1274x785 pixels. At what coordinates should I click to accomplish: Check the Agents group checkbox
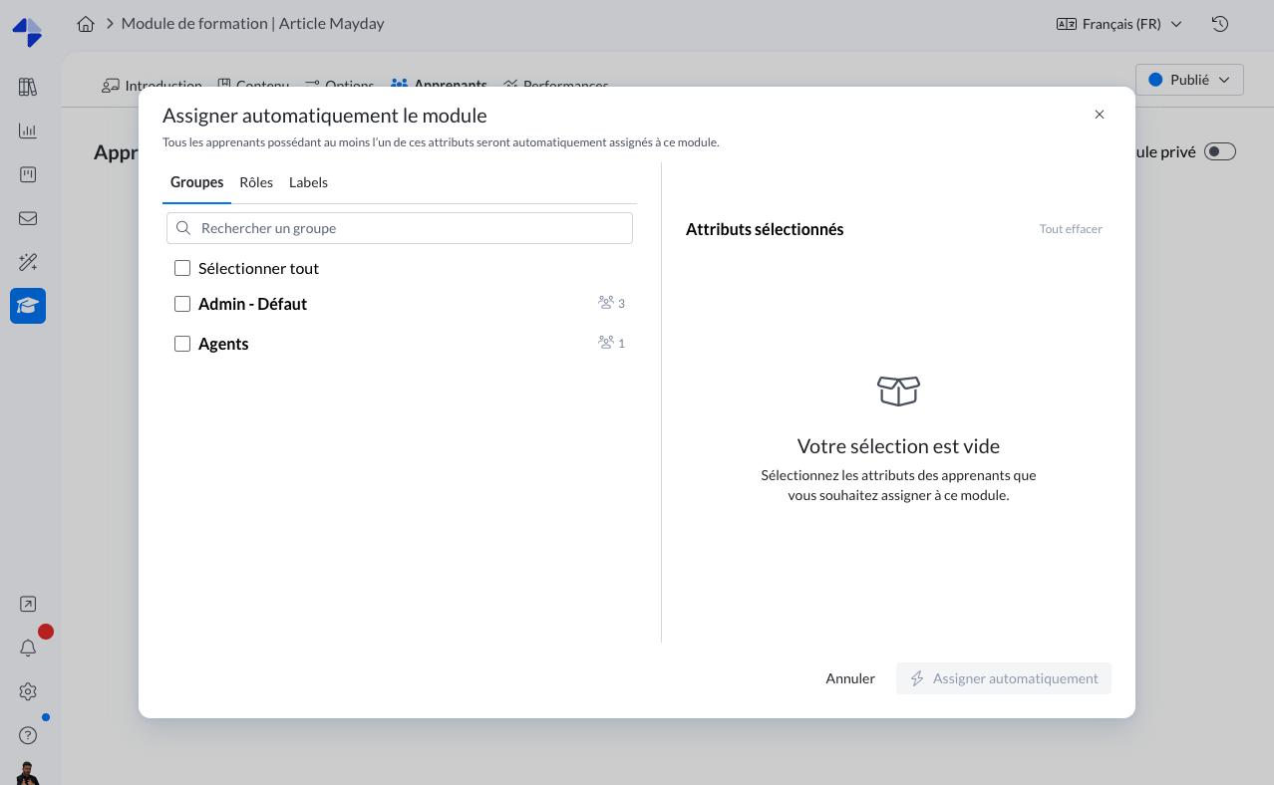click(182, 344)
